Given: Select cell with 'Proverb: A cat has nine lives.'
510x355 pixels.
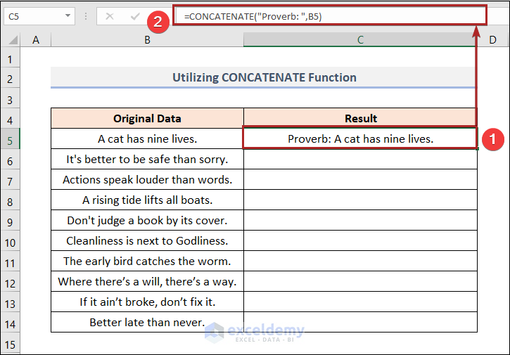Looking at the screenshot, I should (360, 138).
